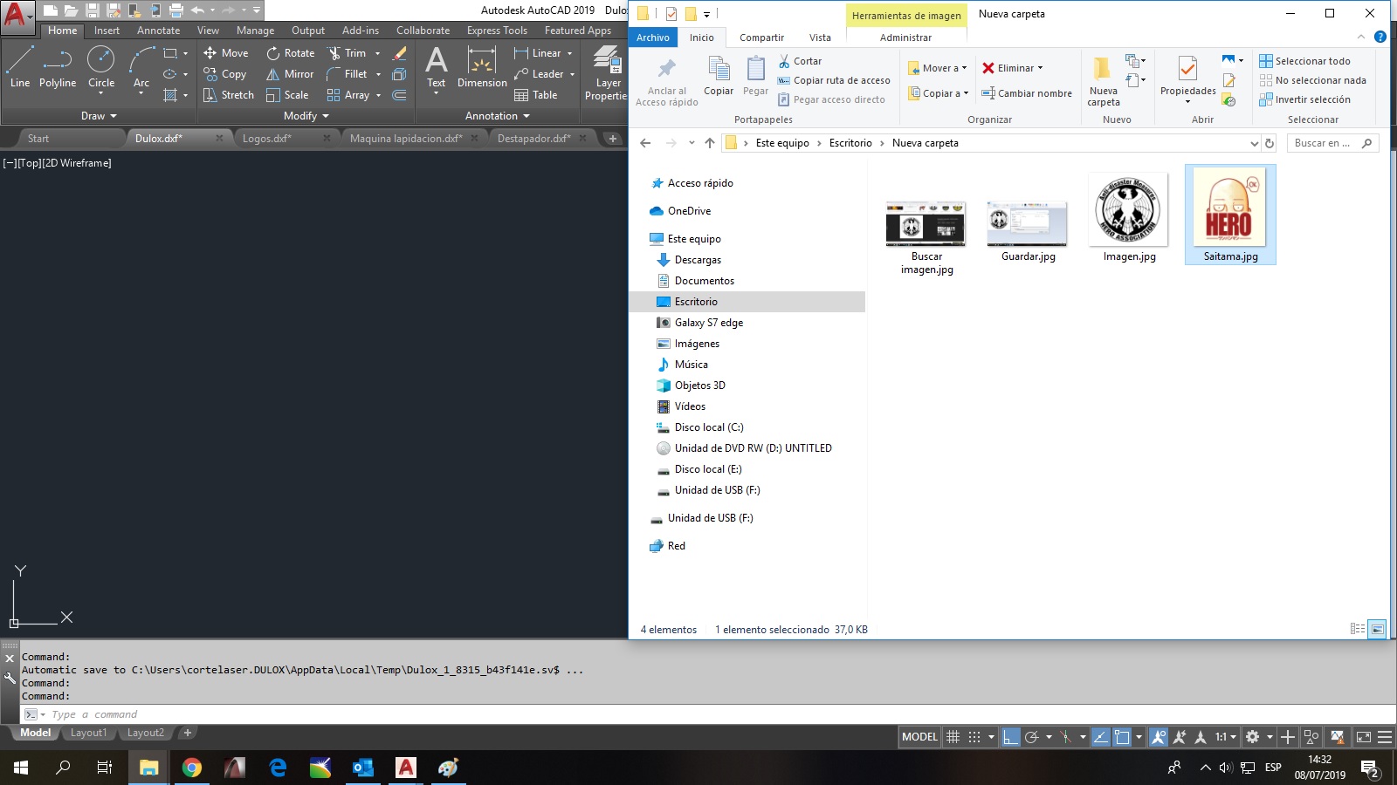Switch to Layout1 tab
The height and width of the screenshot is (785, 1397).
tap(88, 733)
